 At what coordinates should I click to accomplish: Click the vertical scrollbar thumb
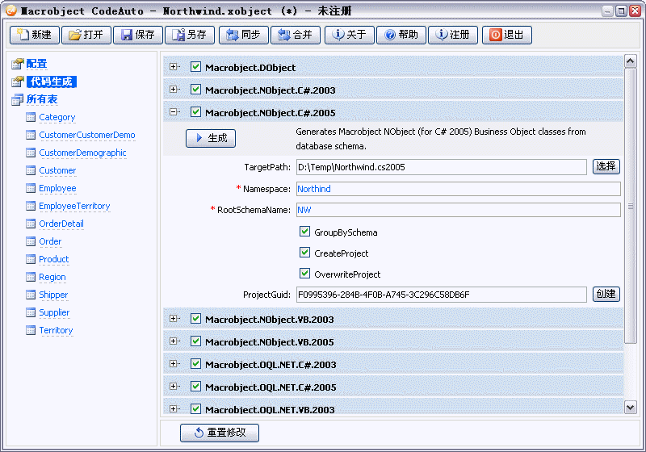pos(631,206)
